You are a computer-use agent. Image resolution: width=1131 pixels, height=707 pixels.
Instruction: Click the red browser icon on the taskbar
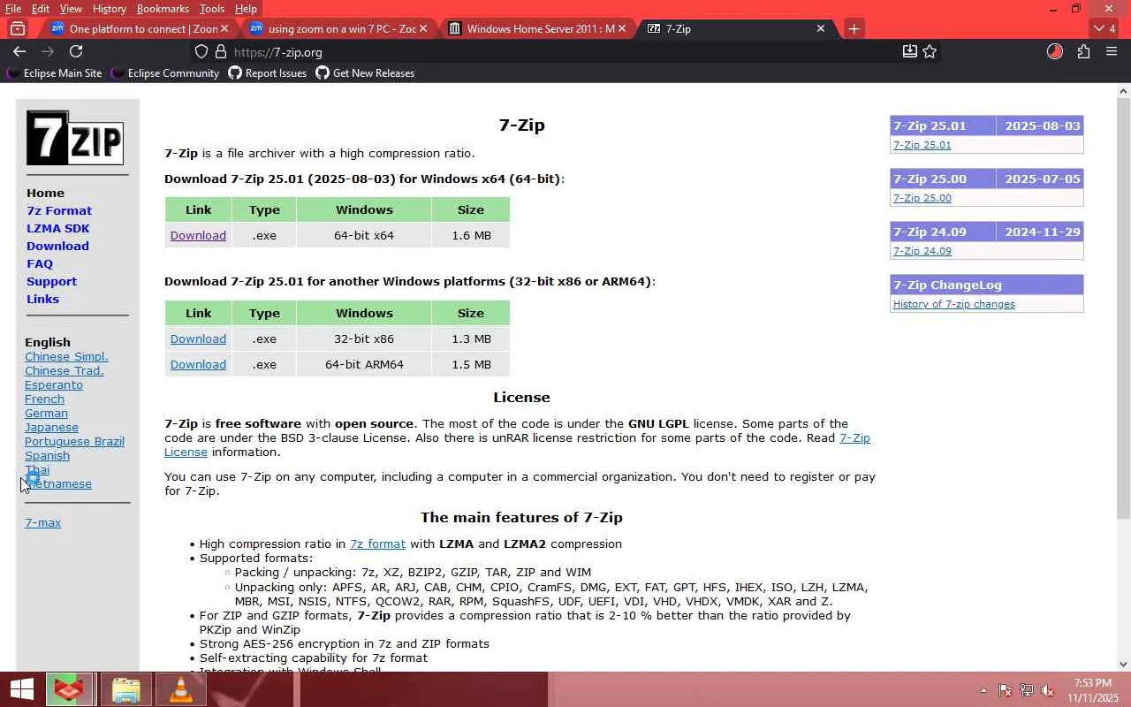(x=70, y=689)
